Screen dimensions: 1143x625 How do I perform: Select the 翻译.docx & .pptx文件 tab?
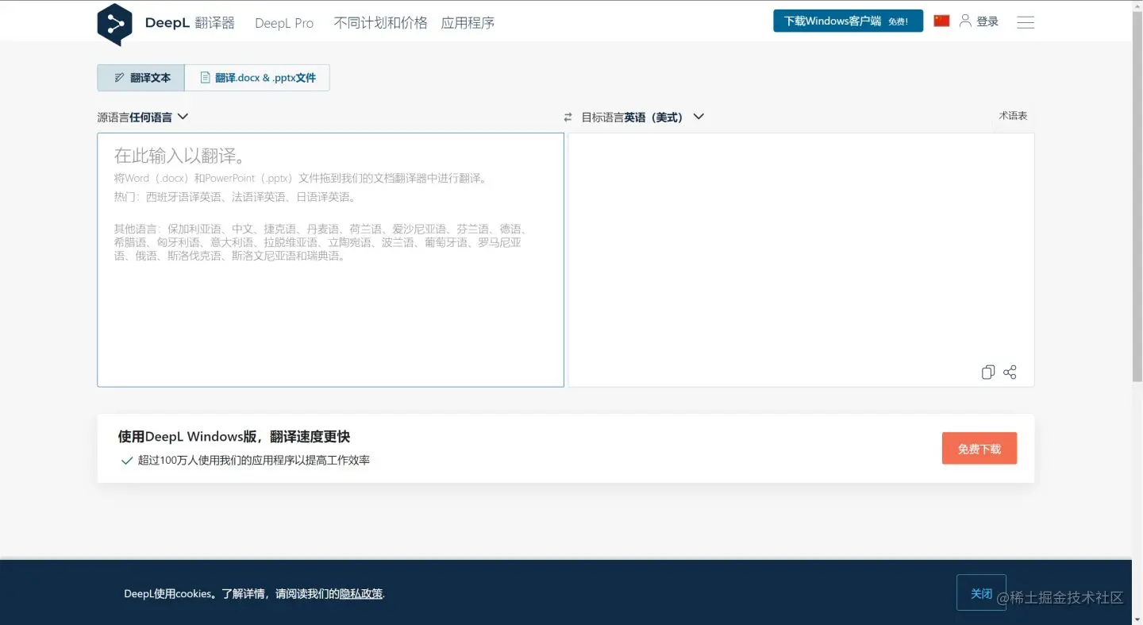(257, 78)
